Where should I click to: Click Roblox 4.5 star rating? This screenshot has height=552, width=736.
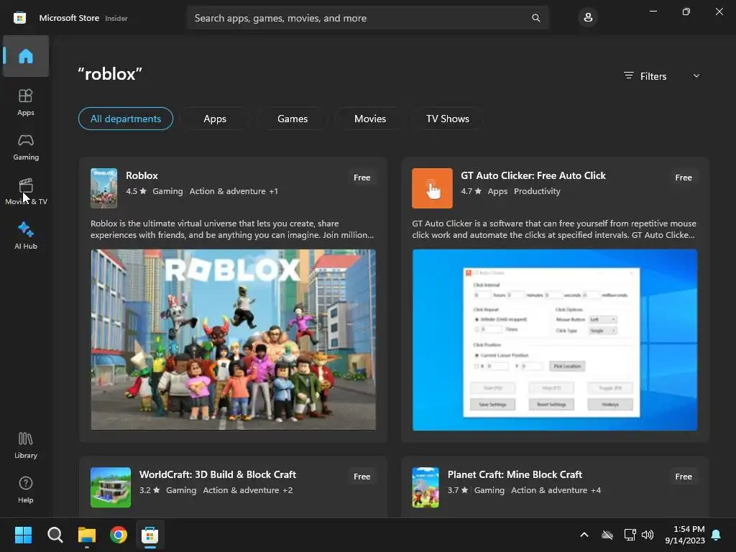click(136, 191)
